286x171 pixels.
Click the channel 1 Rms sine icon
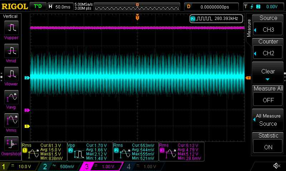33,154
